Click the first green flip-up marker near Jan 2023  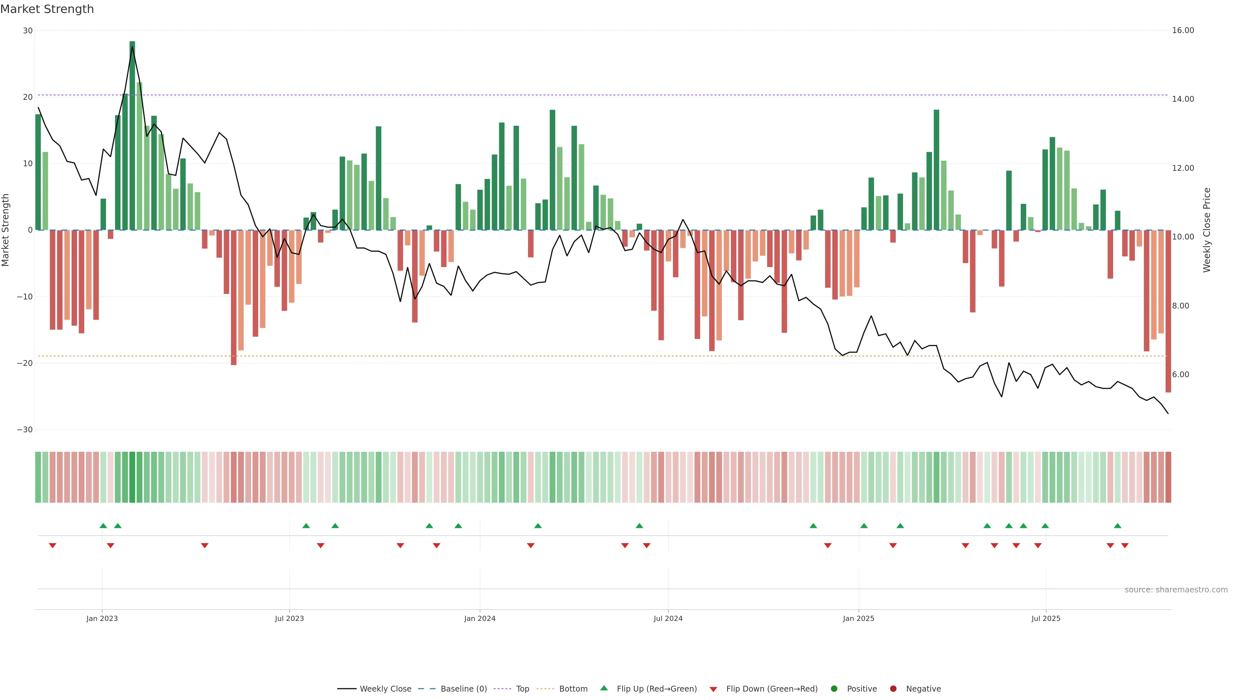pyautogui.click(x=103, y=526)
